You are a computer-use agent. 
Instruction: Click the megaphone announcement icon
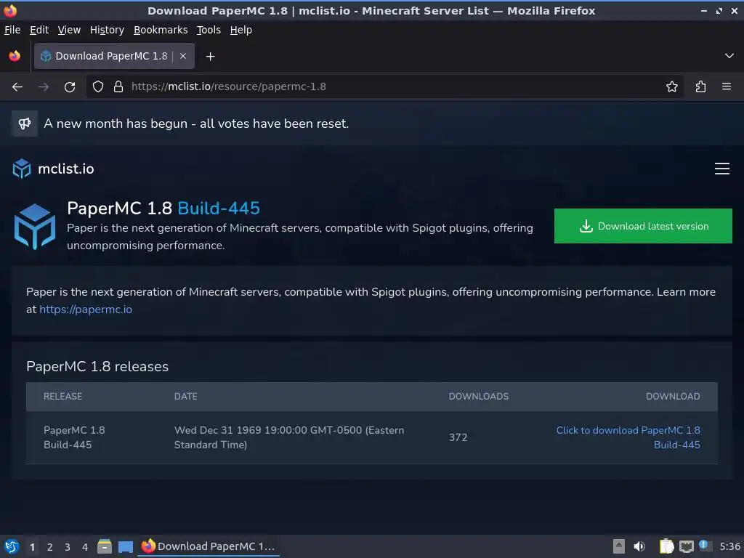tap(25, 124)
